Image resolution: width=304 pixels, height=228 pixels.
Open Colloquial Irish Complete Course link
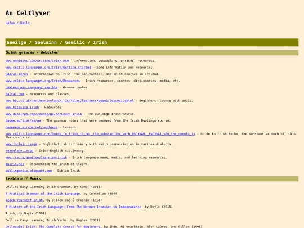tap(53, 226)
